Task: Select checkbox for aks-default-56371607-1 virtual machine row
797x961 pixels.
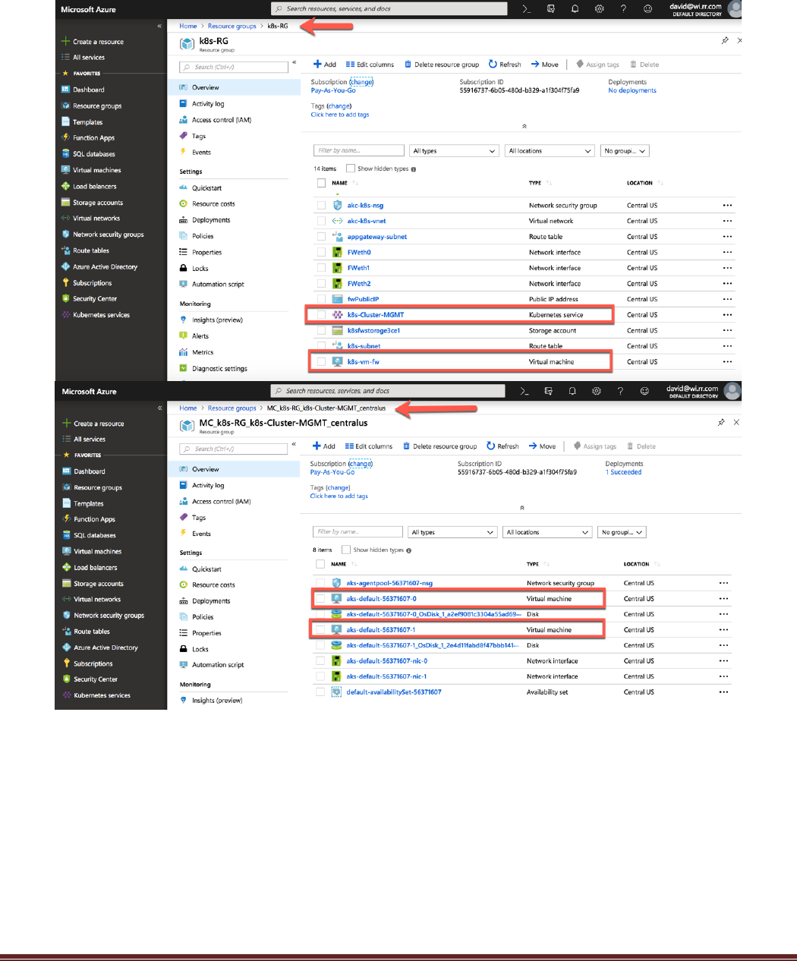Action: [320, 630]
